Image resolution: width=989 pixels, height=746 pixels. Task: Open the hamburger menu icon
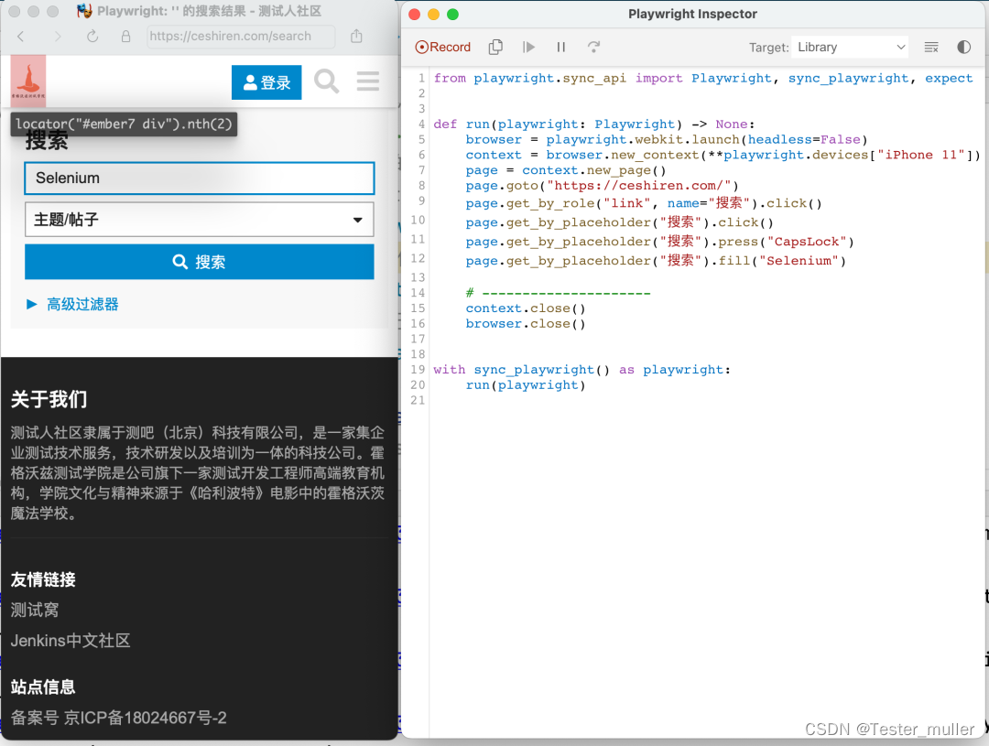(x=368, y=81)
